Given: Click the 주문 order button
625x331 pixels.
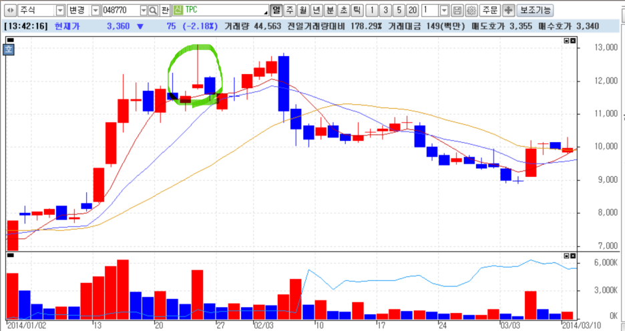Looking at the screenshot, I should pos(490,11).
